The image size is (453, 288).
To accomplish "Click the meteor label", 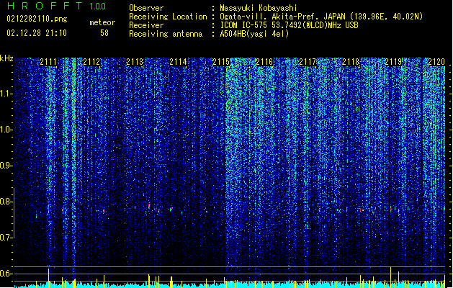I will [102, 22].
